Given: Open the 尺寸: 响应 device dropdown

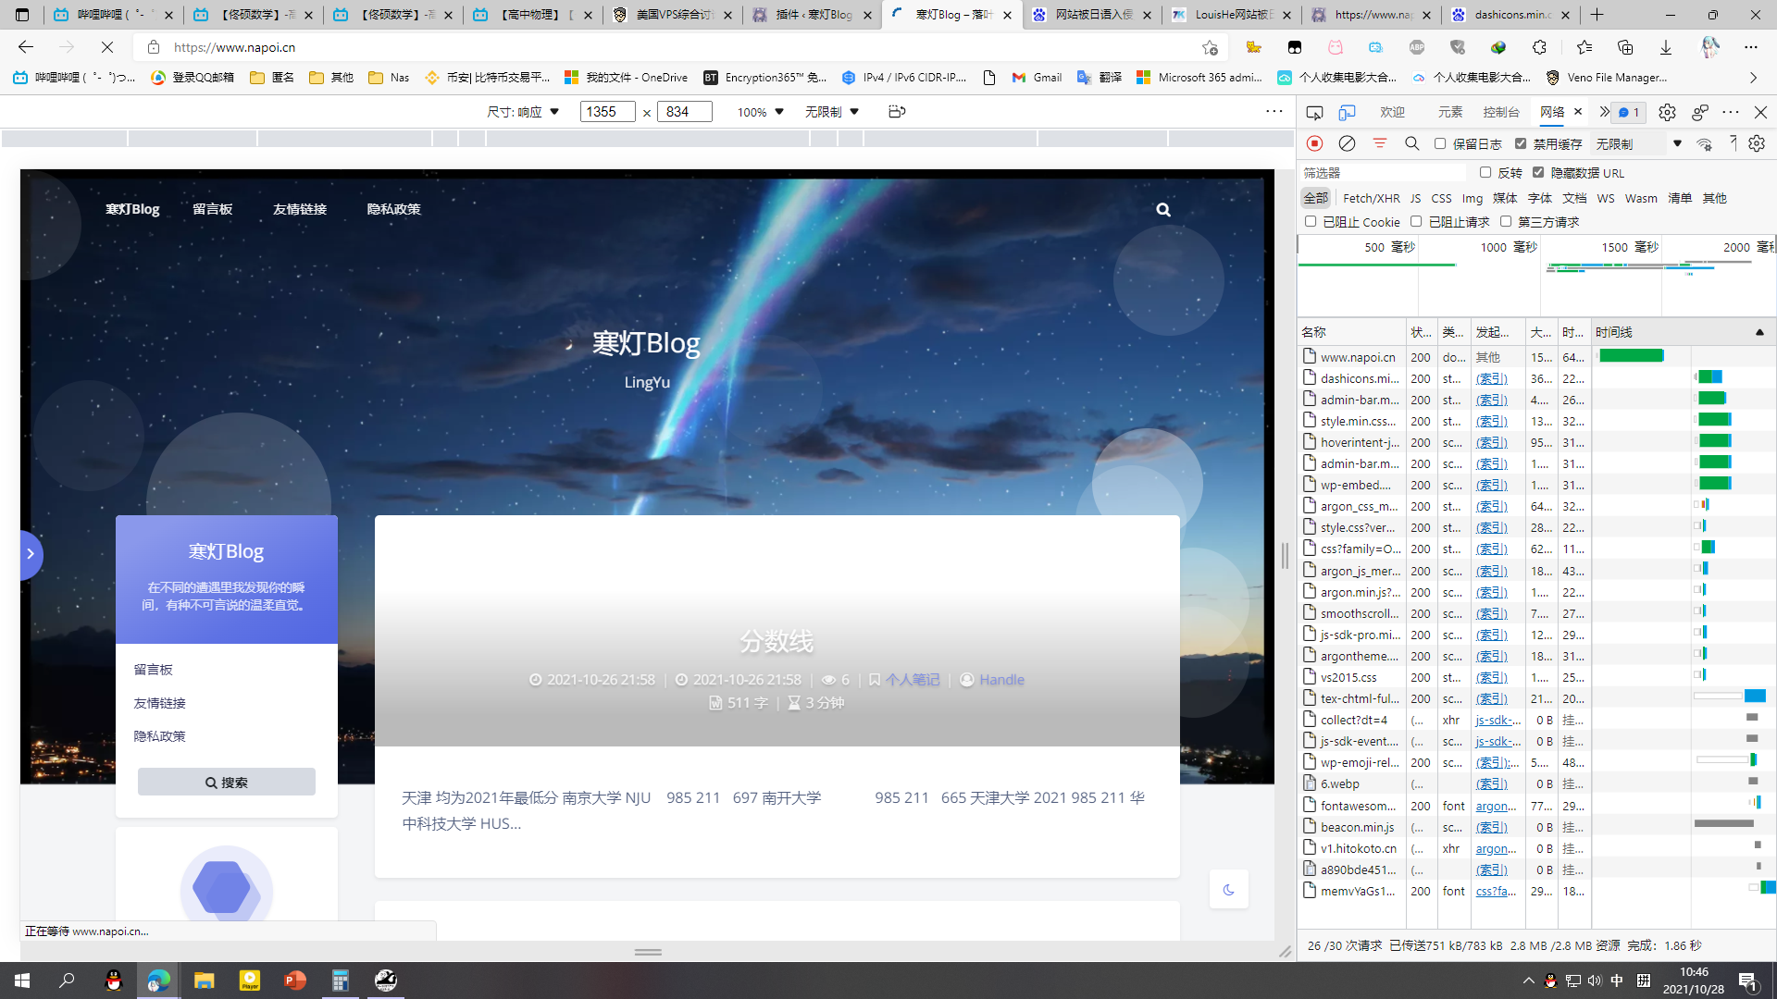Looking at the screenshot, I should (x=524, y=112).
